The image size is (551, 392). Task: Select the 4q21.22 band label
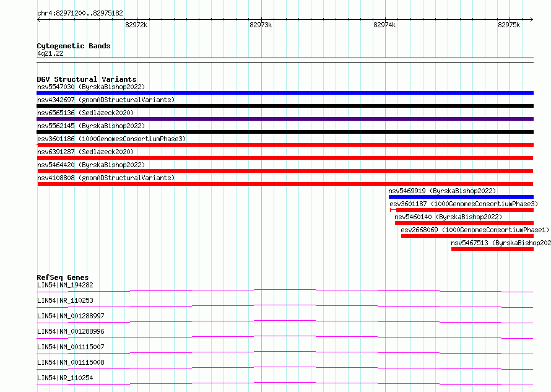pyautogui.click(x=50, y=53)
